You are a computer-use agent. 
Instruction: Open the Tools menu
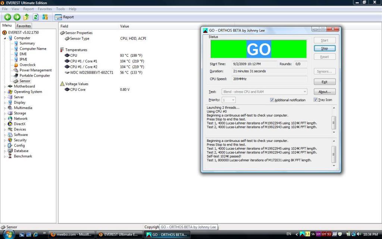(60, 9)
